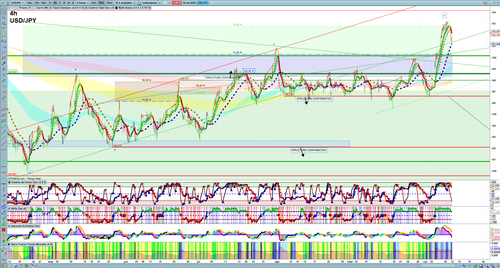Click the red X delete tool

[4, 230]
